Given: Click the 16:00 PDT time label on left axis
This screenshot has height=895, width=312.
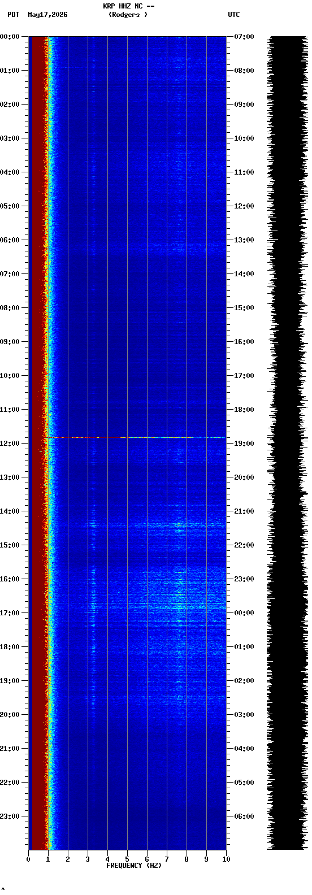Looking at the screenshot, I should coord(10,579).
